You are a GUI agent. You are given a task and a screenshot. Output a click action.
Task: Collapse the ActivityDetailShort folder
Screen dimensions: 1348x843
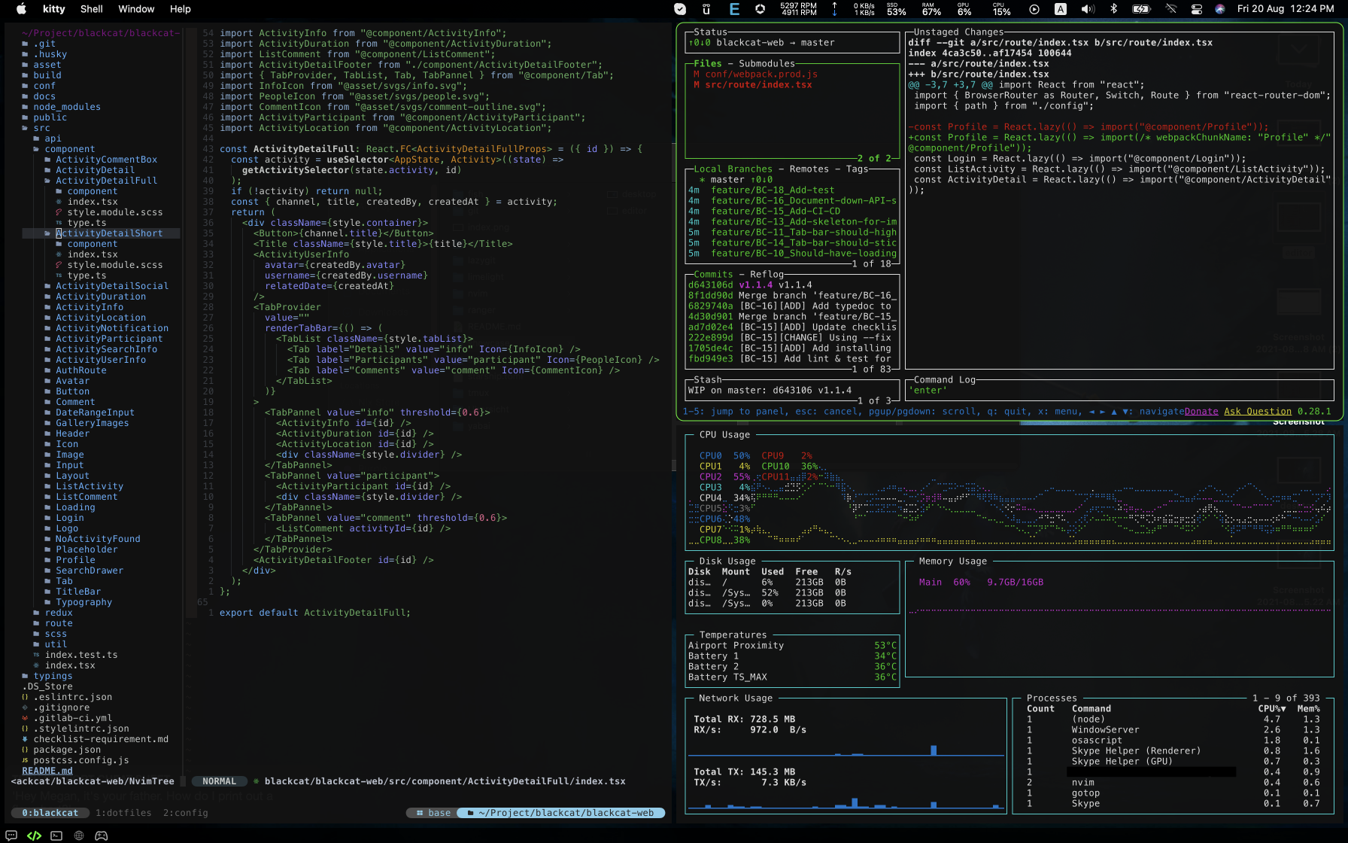[109, 233]
